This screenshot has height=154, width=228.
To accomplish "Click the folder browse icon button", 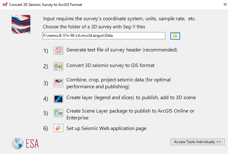I will (x=175, y=36).
